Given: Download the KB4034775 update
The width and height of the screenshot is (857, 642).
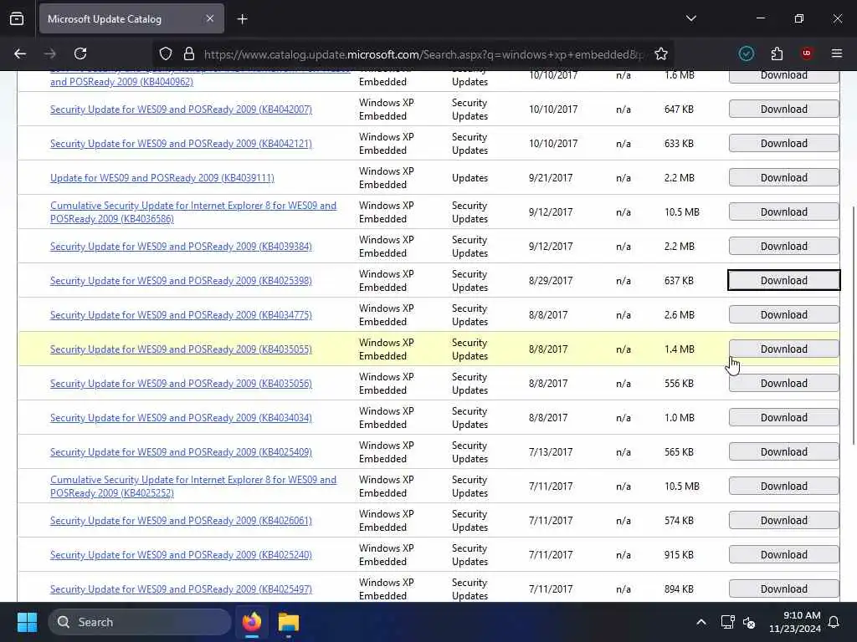Looking at the screenshot, I should (783, 315).
